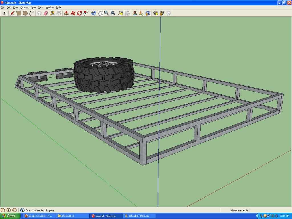Click the blue Google Earth globe icon

[148, 13]
